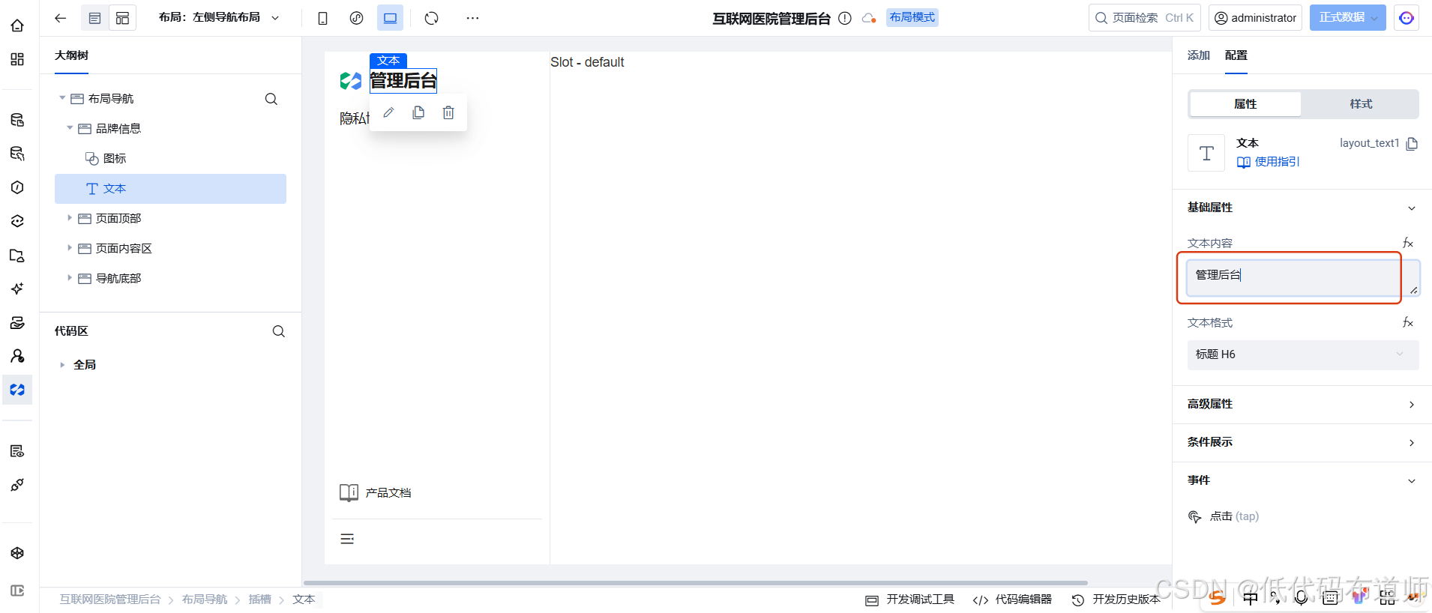
Task: Select the 文本 tree item in outline
Action: [x=170, y=189]
